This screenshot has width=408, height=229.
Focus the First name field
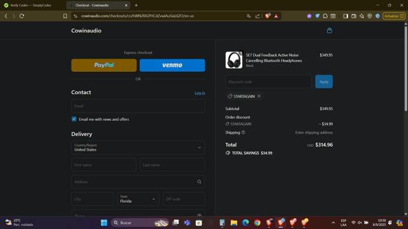[x=104, y=165]
